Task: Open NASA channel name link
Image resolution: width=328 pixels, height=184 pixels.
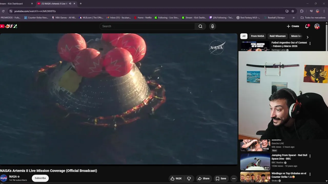Action: point(13,177)
